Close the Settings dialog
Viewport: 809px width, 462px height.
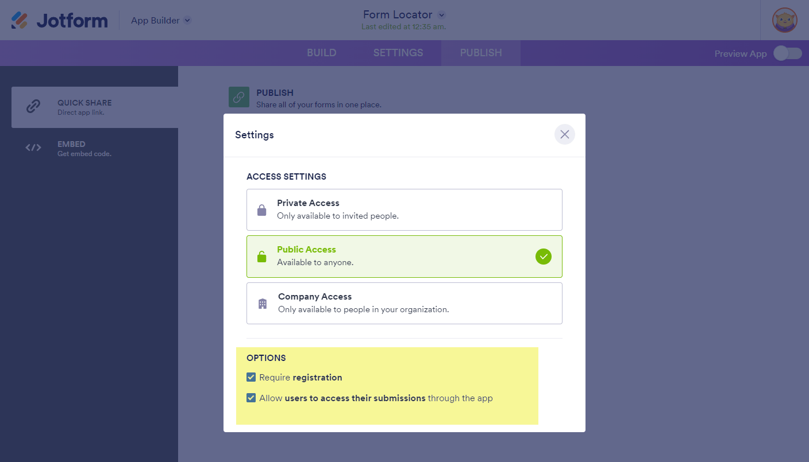click(564, 134)
